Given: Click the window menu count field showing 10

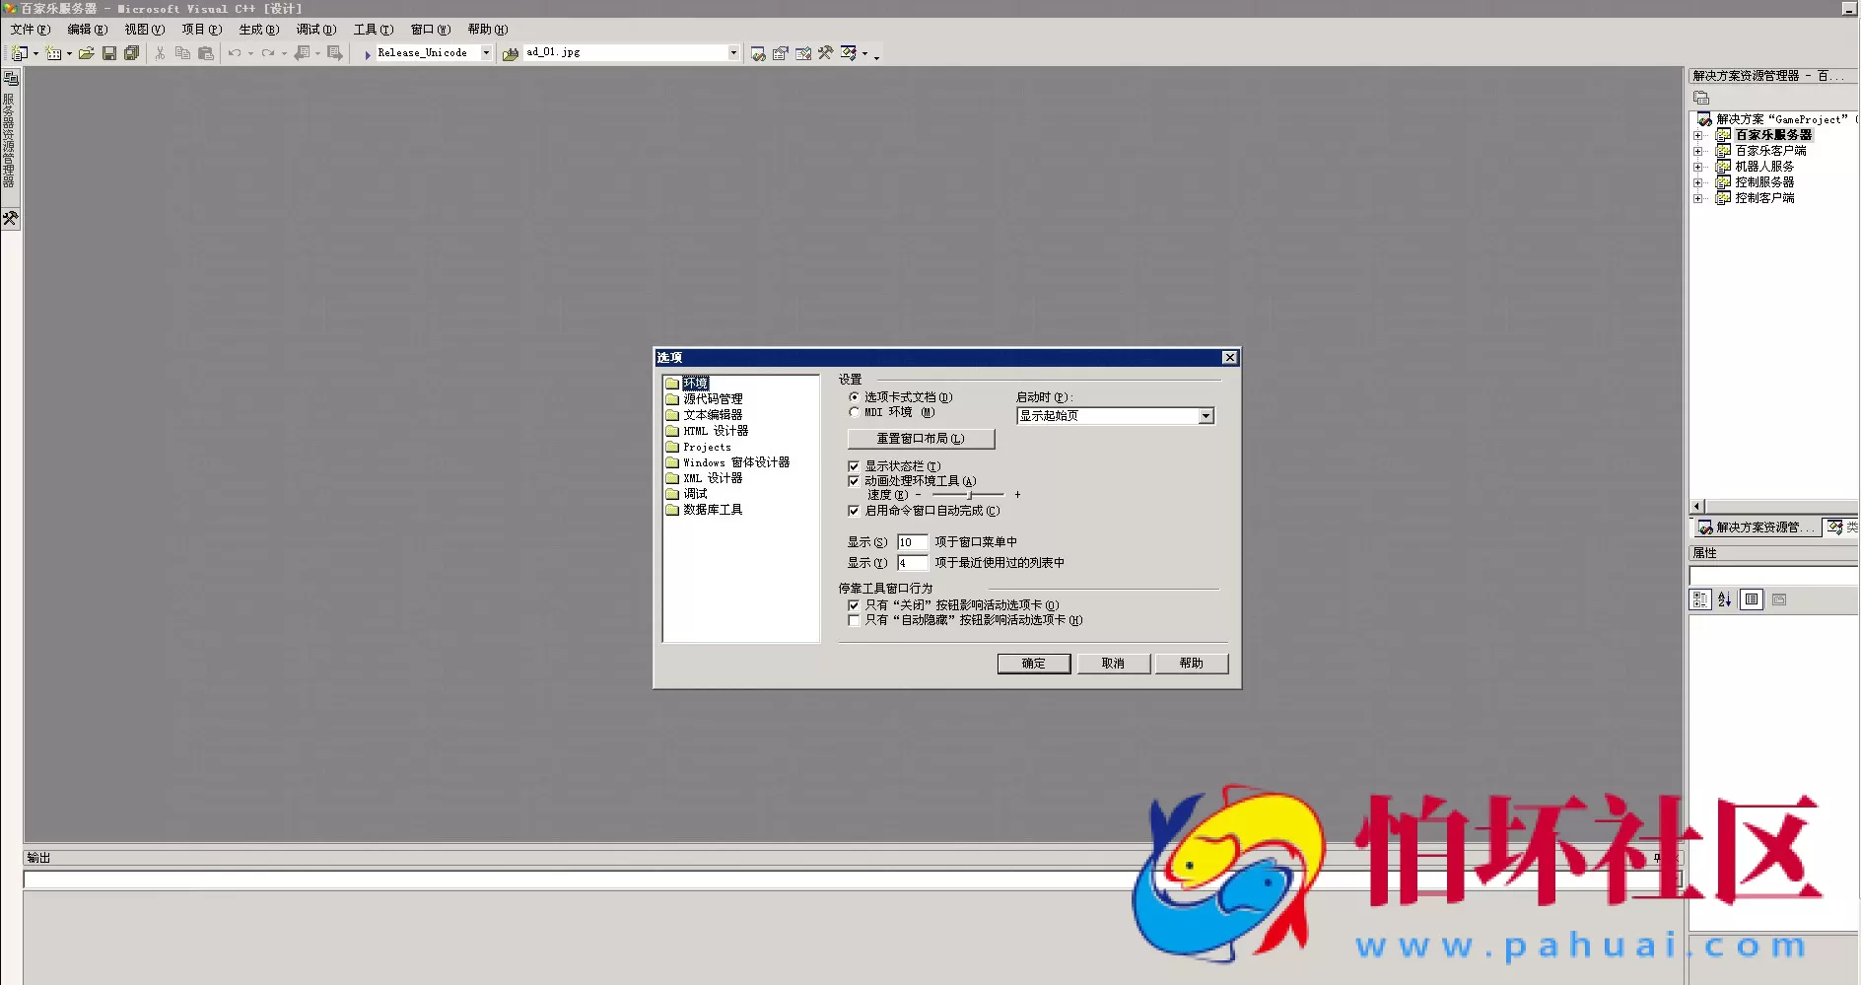Looking at the screenshot, I should [x=912, y=541].
